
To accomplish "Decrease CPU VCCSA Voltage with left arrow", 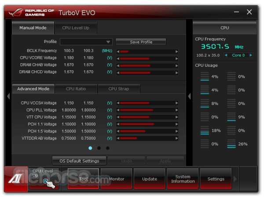I will point(118,103).
